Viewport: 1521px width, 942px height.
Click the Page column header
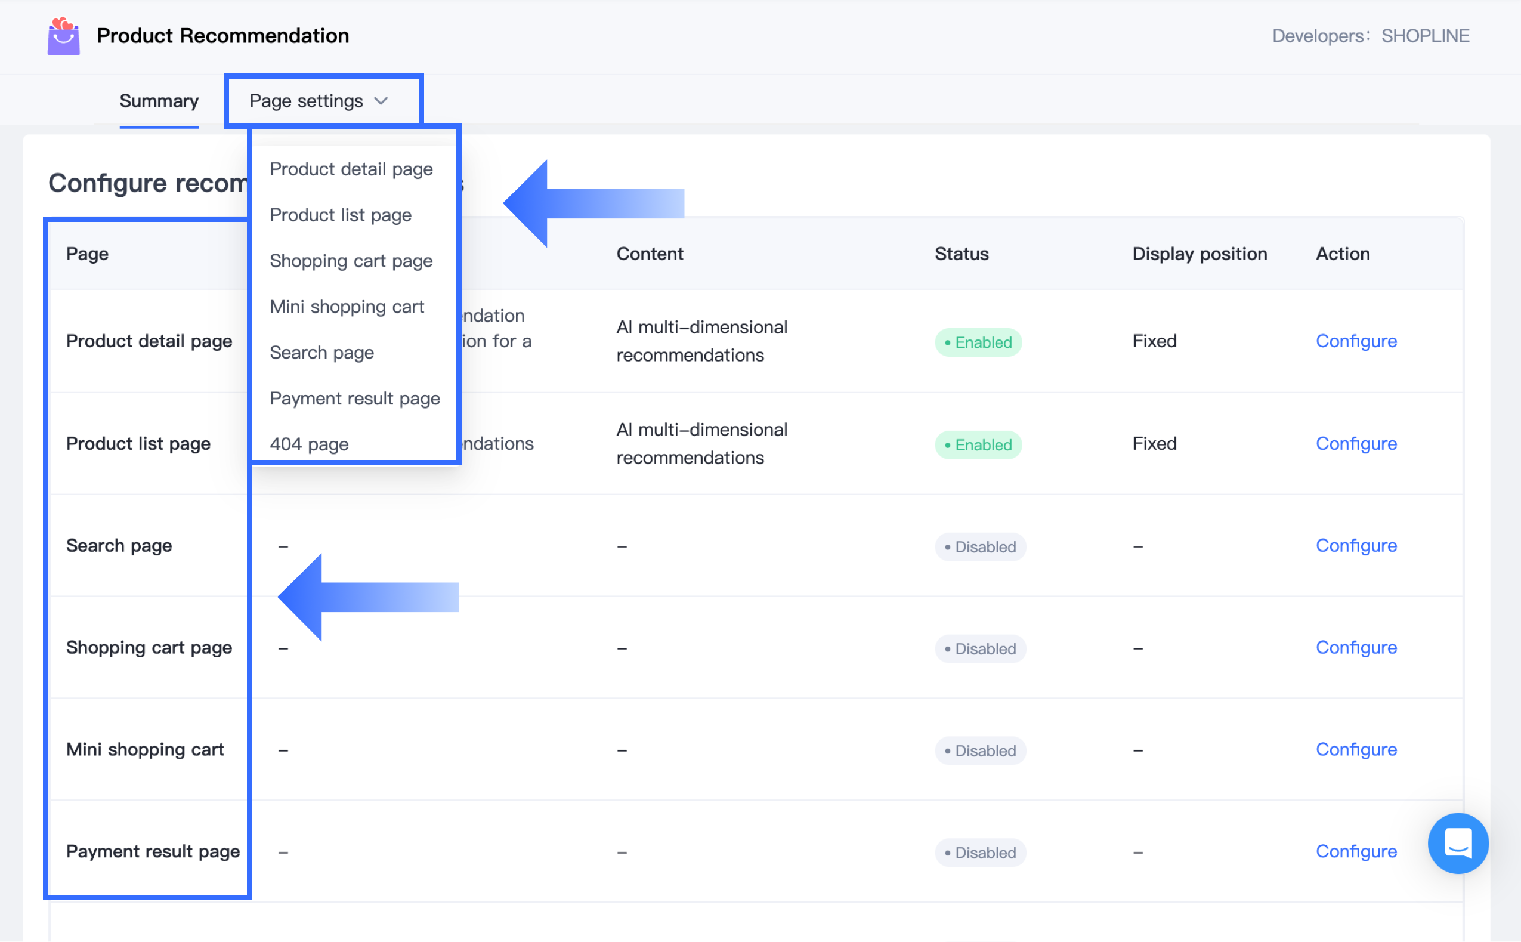87,254
